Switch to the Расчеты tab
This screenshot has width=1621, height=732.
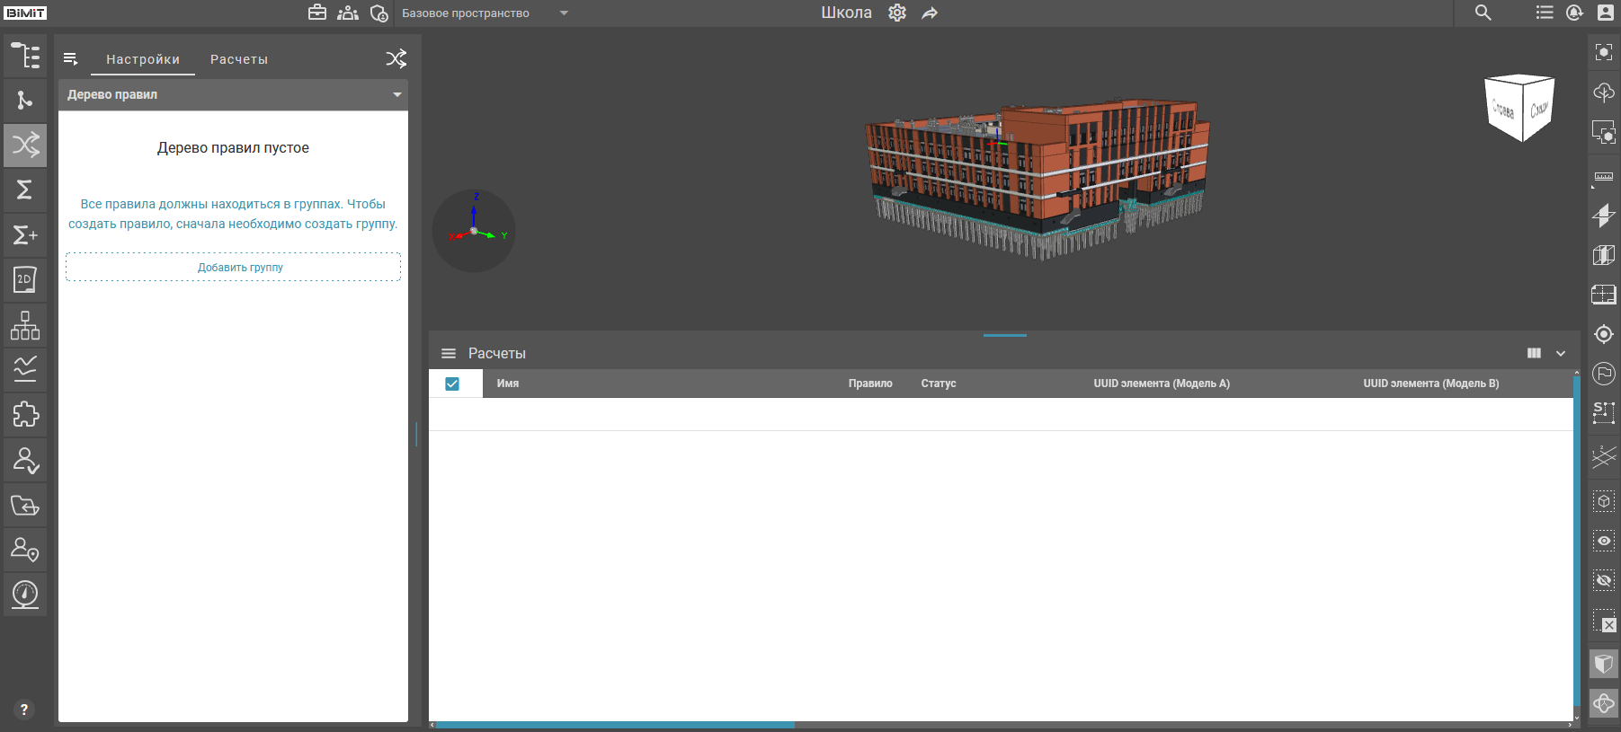[238, 59]
